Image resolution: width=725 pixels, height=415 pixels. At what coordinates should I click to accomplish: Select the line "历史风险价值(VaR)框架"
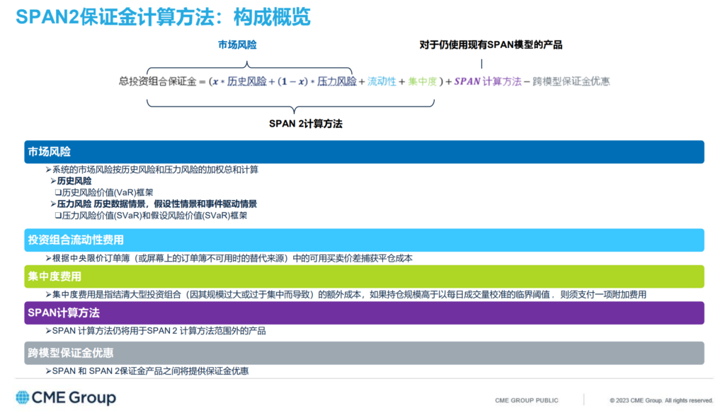pyautogui.click(x=104, y=192)
